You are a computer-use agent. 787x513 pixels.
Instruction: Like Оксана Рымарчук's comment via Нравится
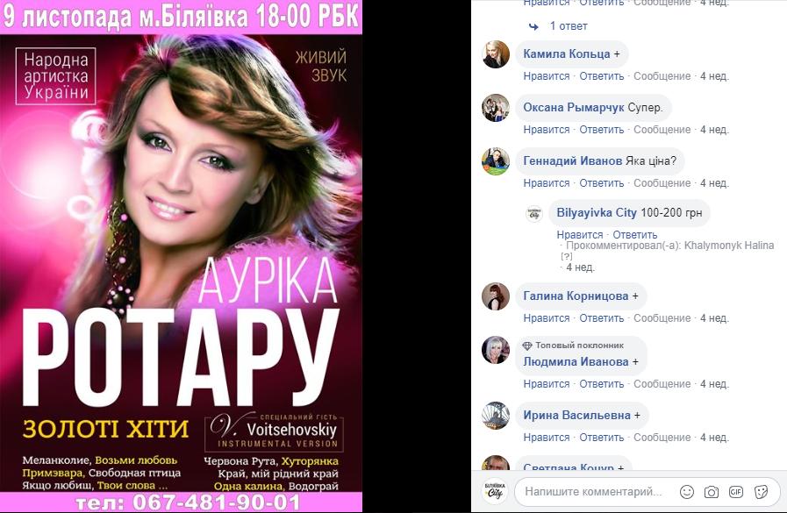coord(546,130)
